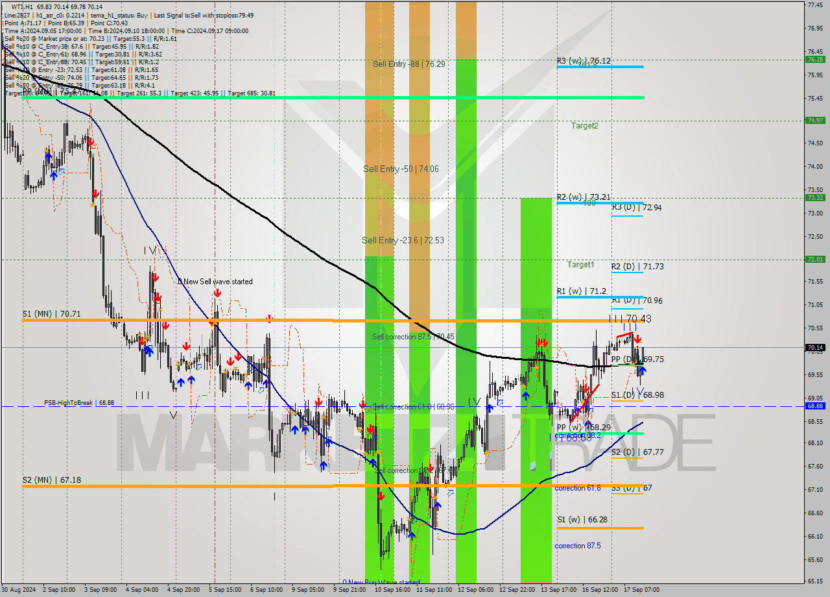Select the 'S2 (MN) | 67.18' level label

[x=51, y=480]
